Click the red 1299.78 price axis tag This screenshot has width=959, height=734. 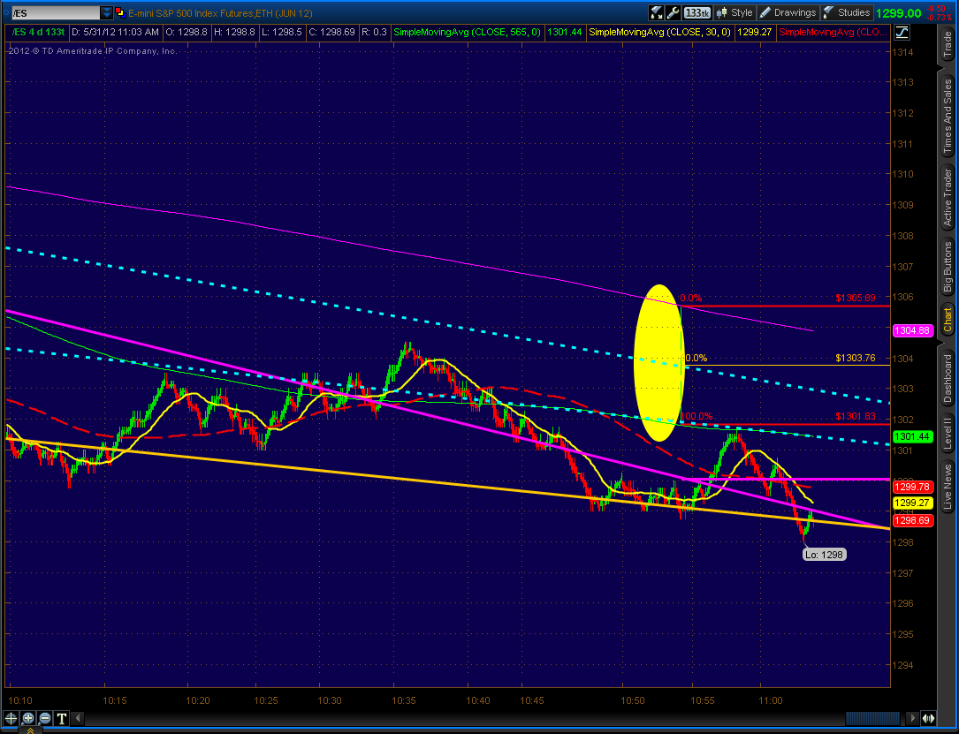pos(913,487)
